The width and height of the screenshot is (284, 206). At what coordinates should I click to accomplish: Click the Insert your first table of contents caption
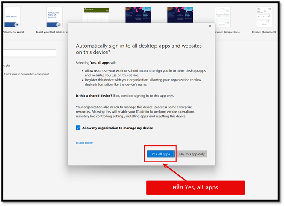(57, 32)
